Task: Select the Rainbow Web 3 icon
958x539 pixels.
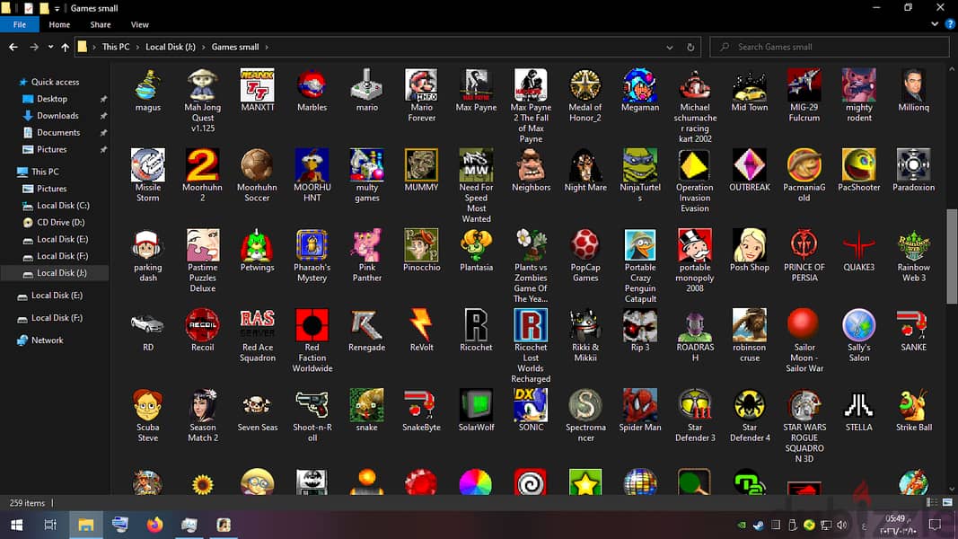Action: tap(913, 245)
